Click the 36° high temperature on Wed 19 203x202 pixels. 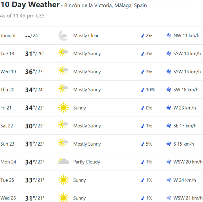30,72
